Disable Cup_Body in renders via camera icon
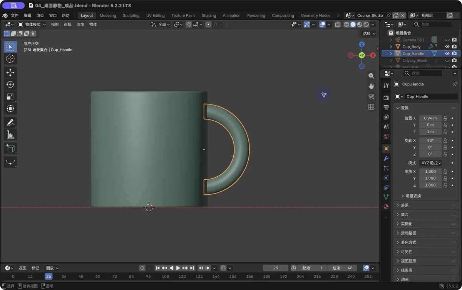This screenshot has height=290, width=462. (454, 47)
